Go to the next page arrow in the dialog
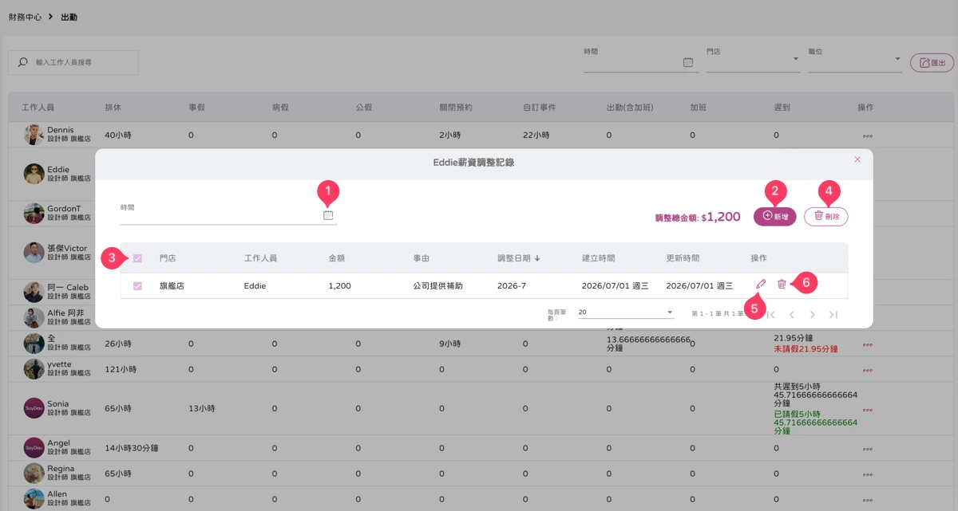 (x=813, y=315)
